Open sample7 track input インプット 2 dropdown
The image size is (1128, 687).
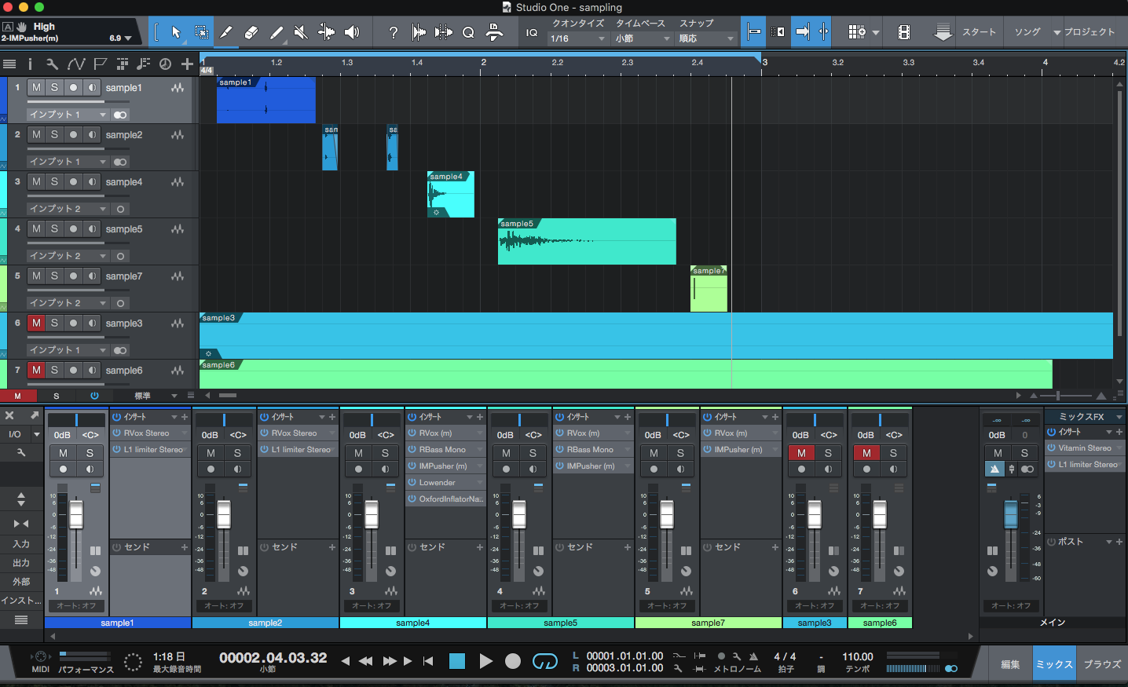pos(67,303)
